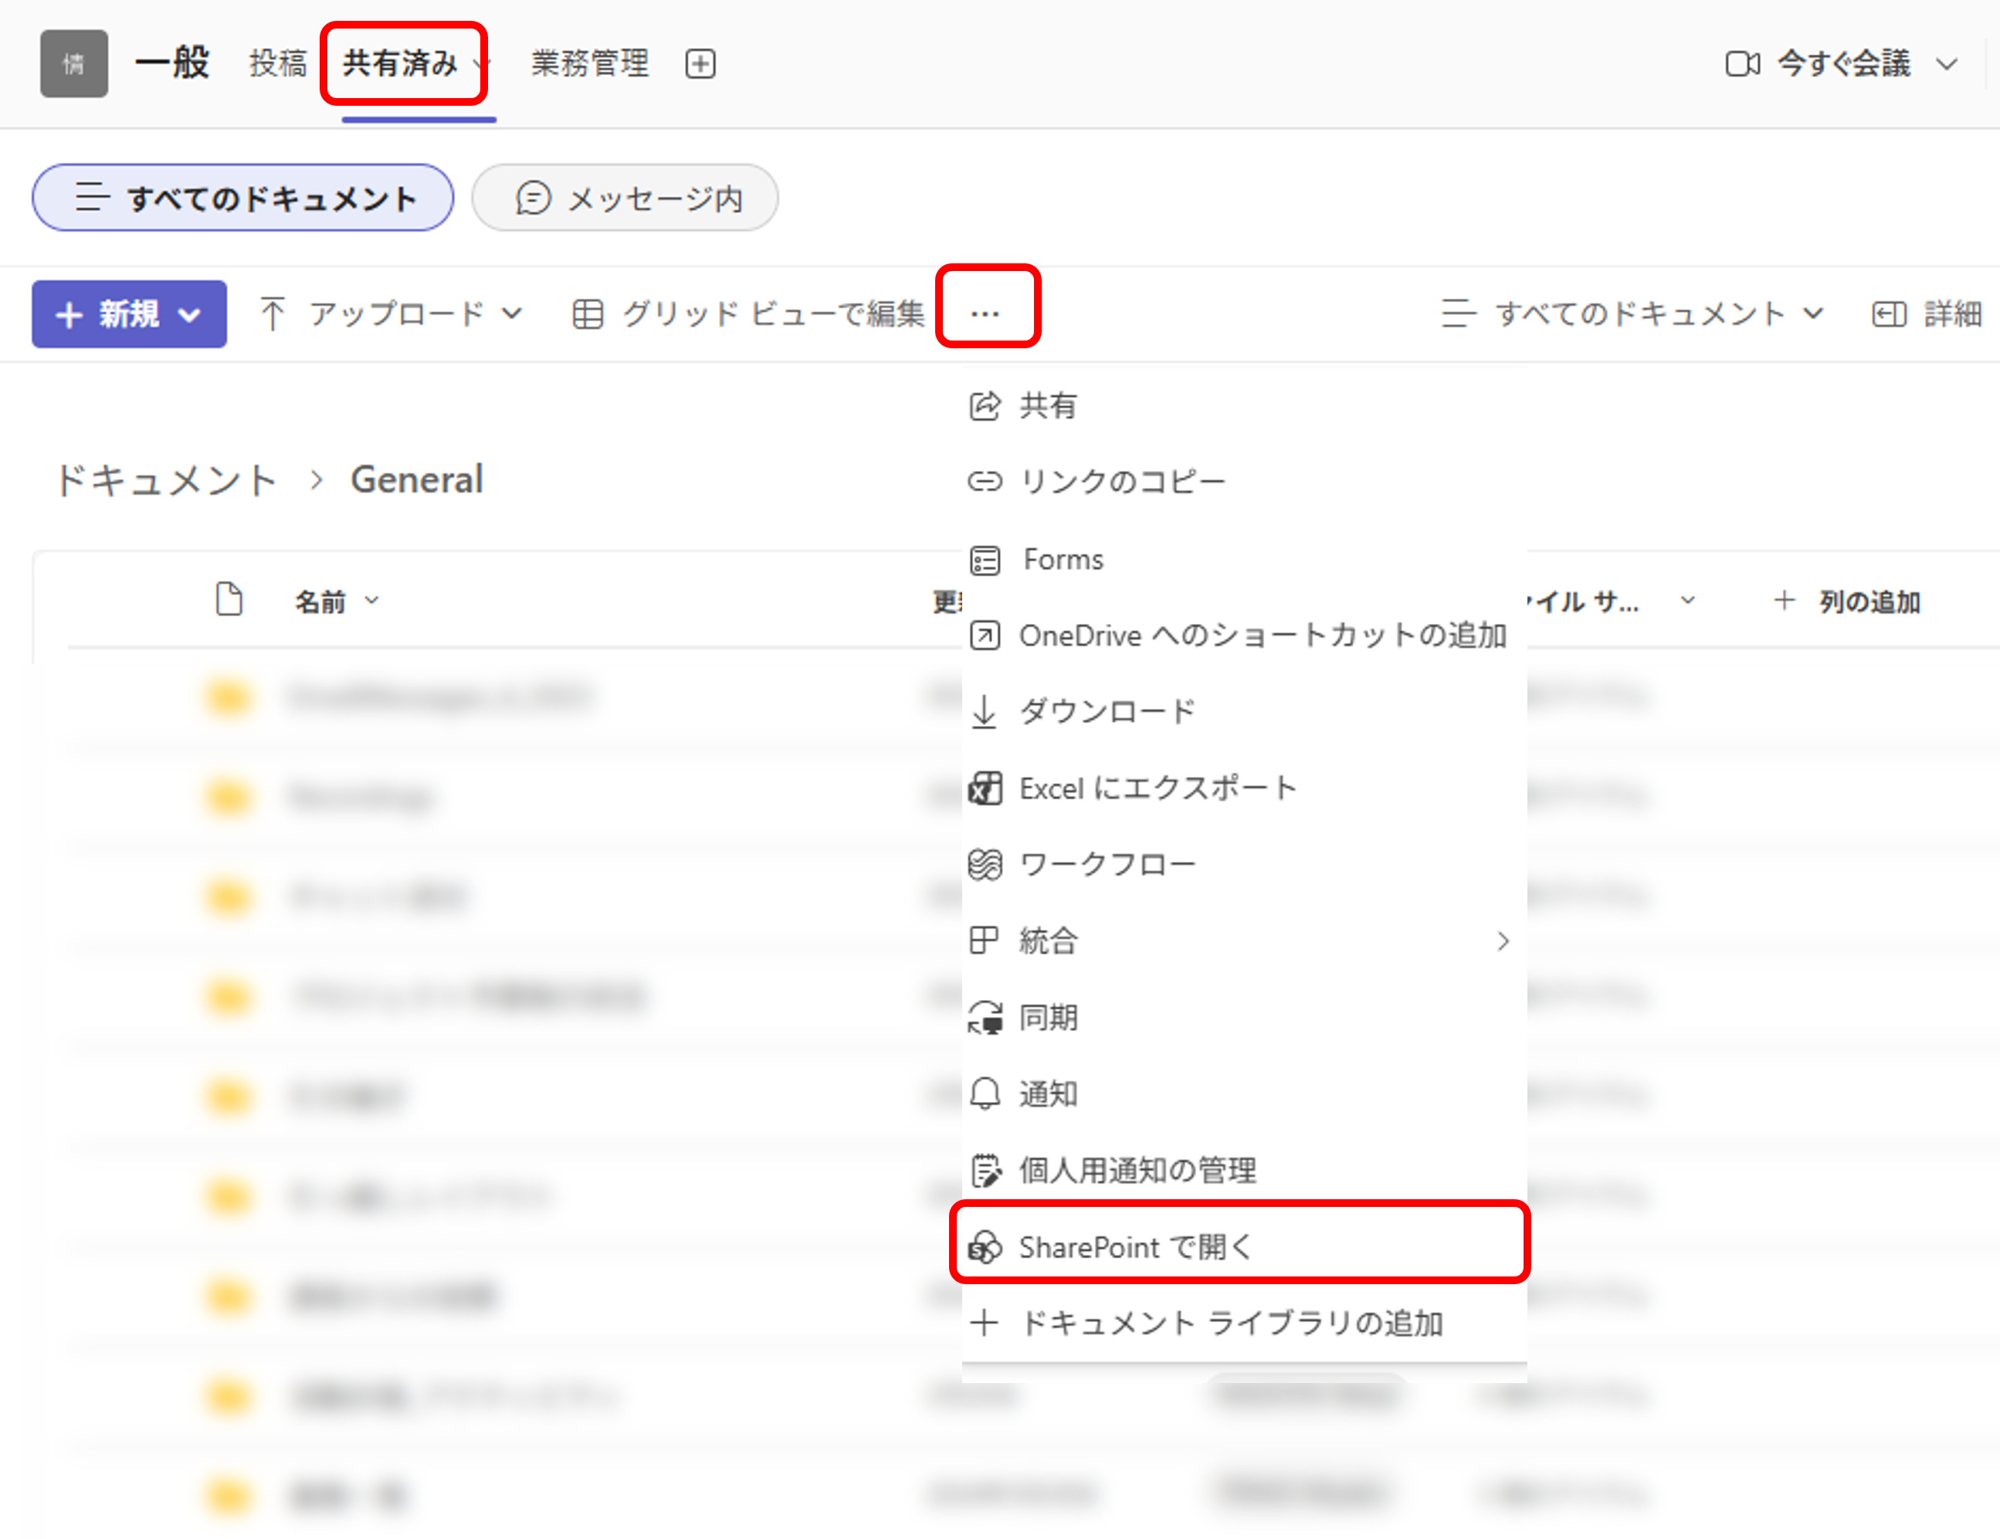Open the 新規 dropdown button
Screen dimensions: 2000x1539
[129, 314]
